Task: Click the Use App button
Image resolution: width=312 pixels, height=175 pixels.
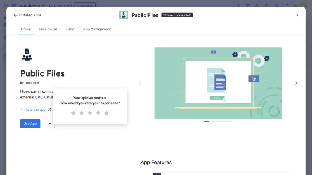Action: pos(30,124)
